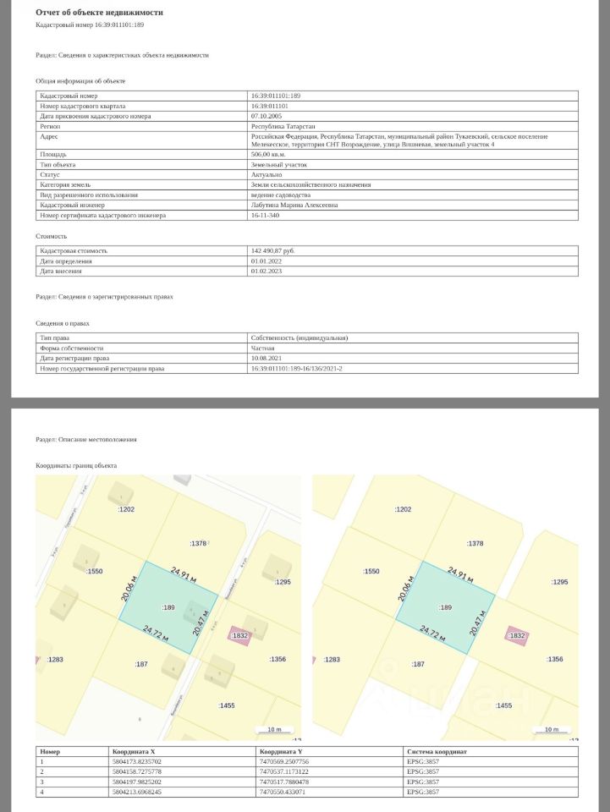Screen dimensions: 610x812
Task: Click heading "Раздел: Описание местоположения"
Action: point(86,439)
